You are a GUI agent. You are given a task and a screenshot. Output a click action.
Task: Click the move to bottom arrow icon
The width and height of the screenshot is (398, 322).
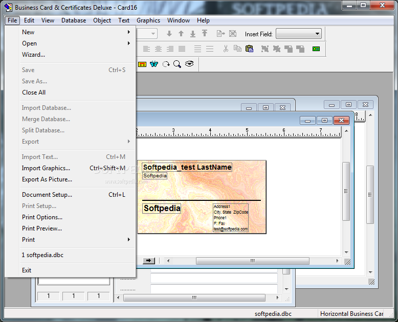click(193, 33)
